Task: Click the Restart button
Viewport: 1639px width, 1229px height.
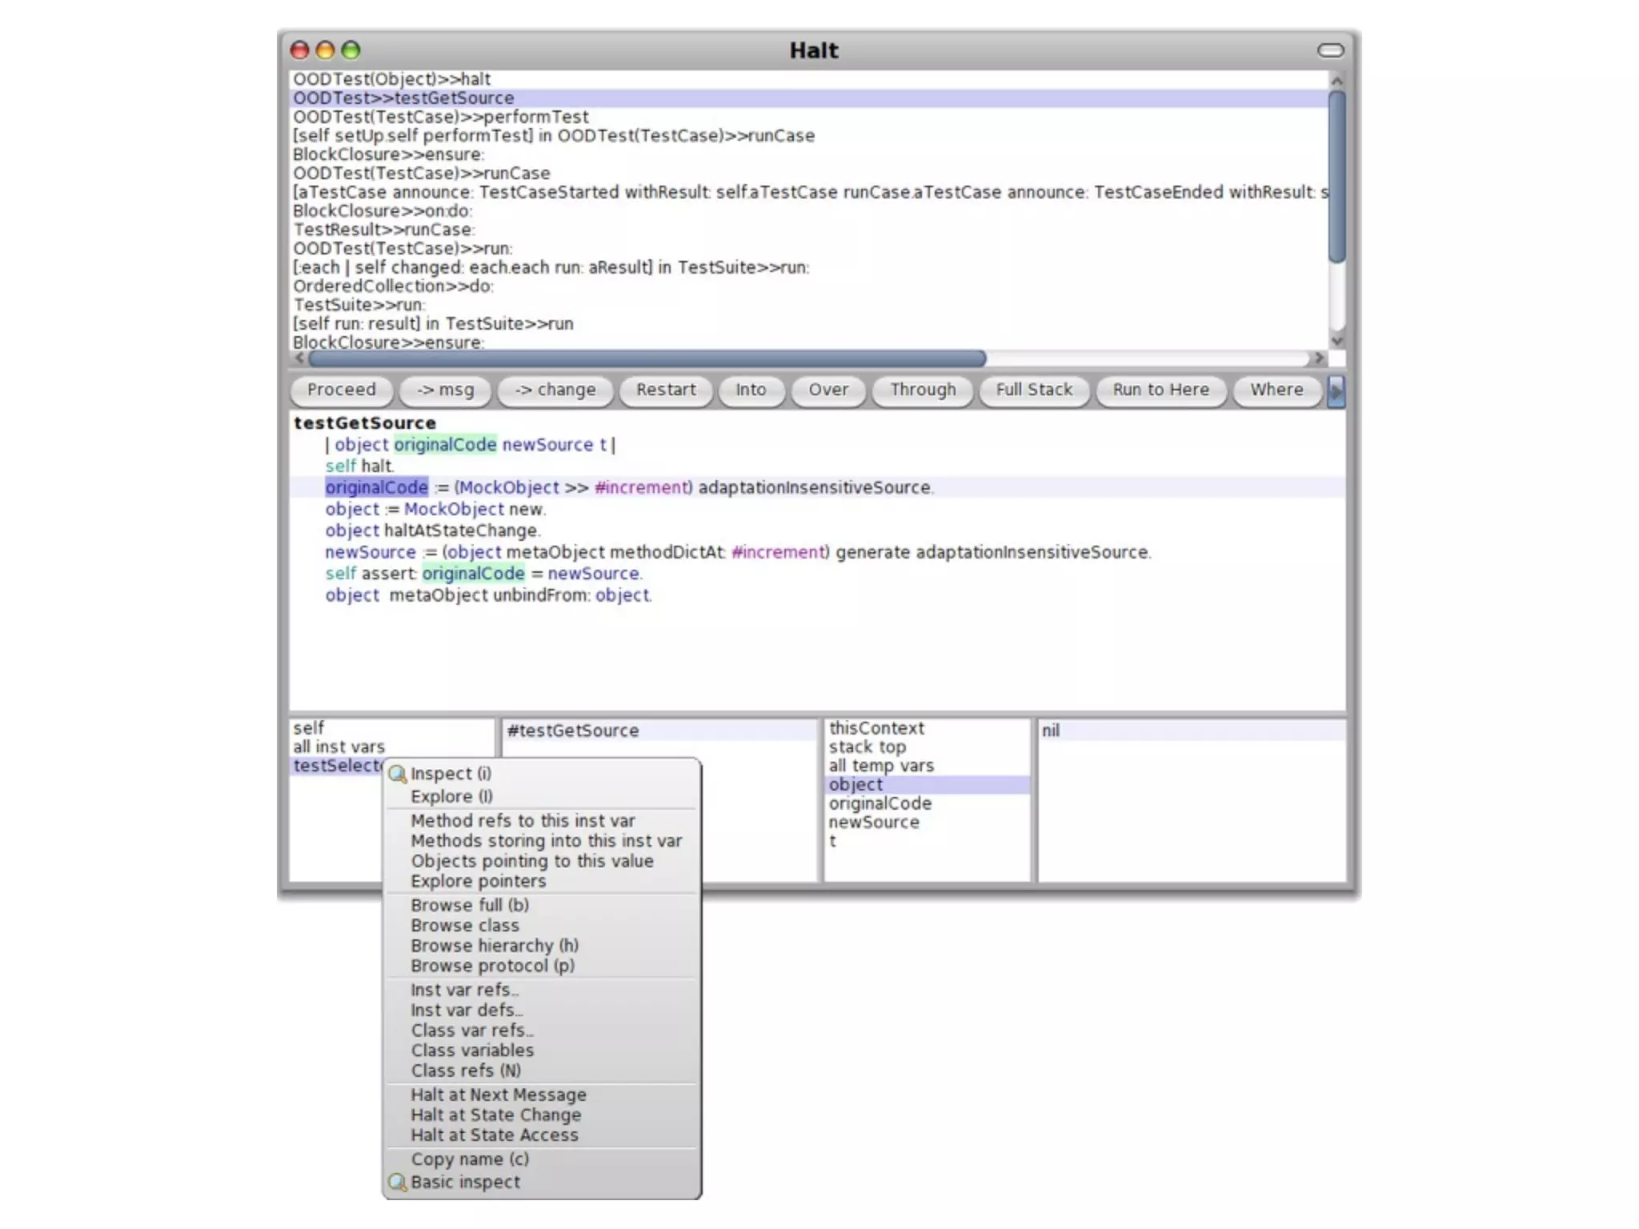Action: tap(666, 390)
